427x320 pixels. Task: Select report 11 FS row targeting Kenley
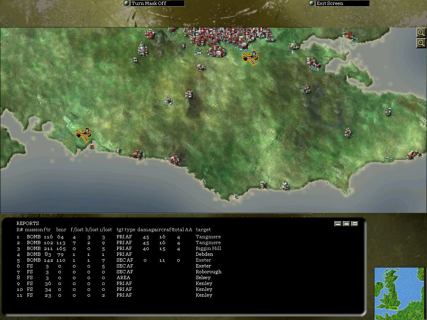(x=114, y=295)
